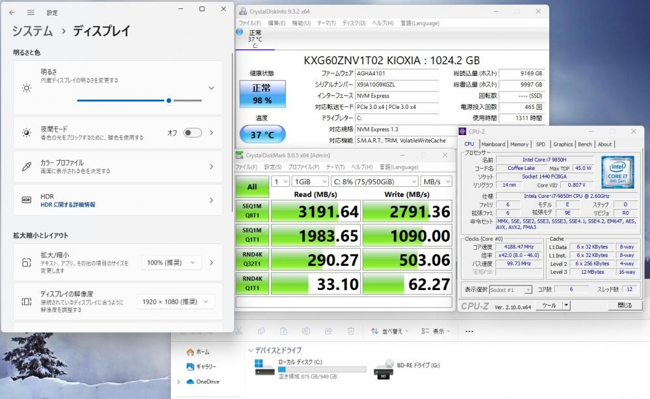
Task: Click the Intel Core i7 logo in CPU-Z
Action: pos(617,172)
